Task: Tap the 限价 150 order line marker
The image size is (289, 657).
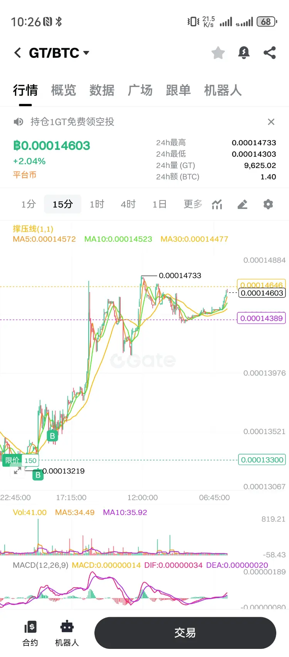Action: (x=21, y=460)
